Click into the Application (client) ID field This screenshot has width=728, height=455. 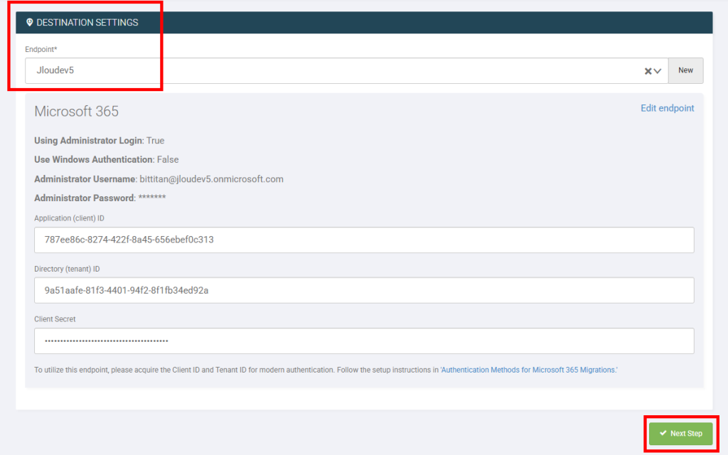pyautogui.click(x=364, y=240)
